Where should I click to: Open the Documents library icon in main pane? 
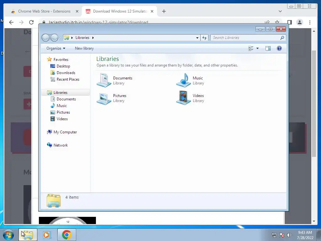(x=104, y=80)
